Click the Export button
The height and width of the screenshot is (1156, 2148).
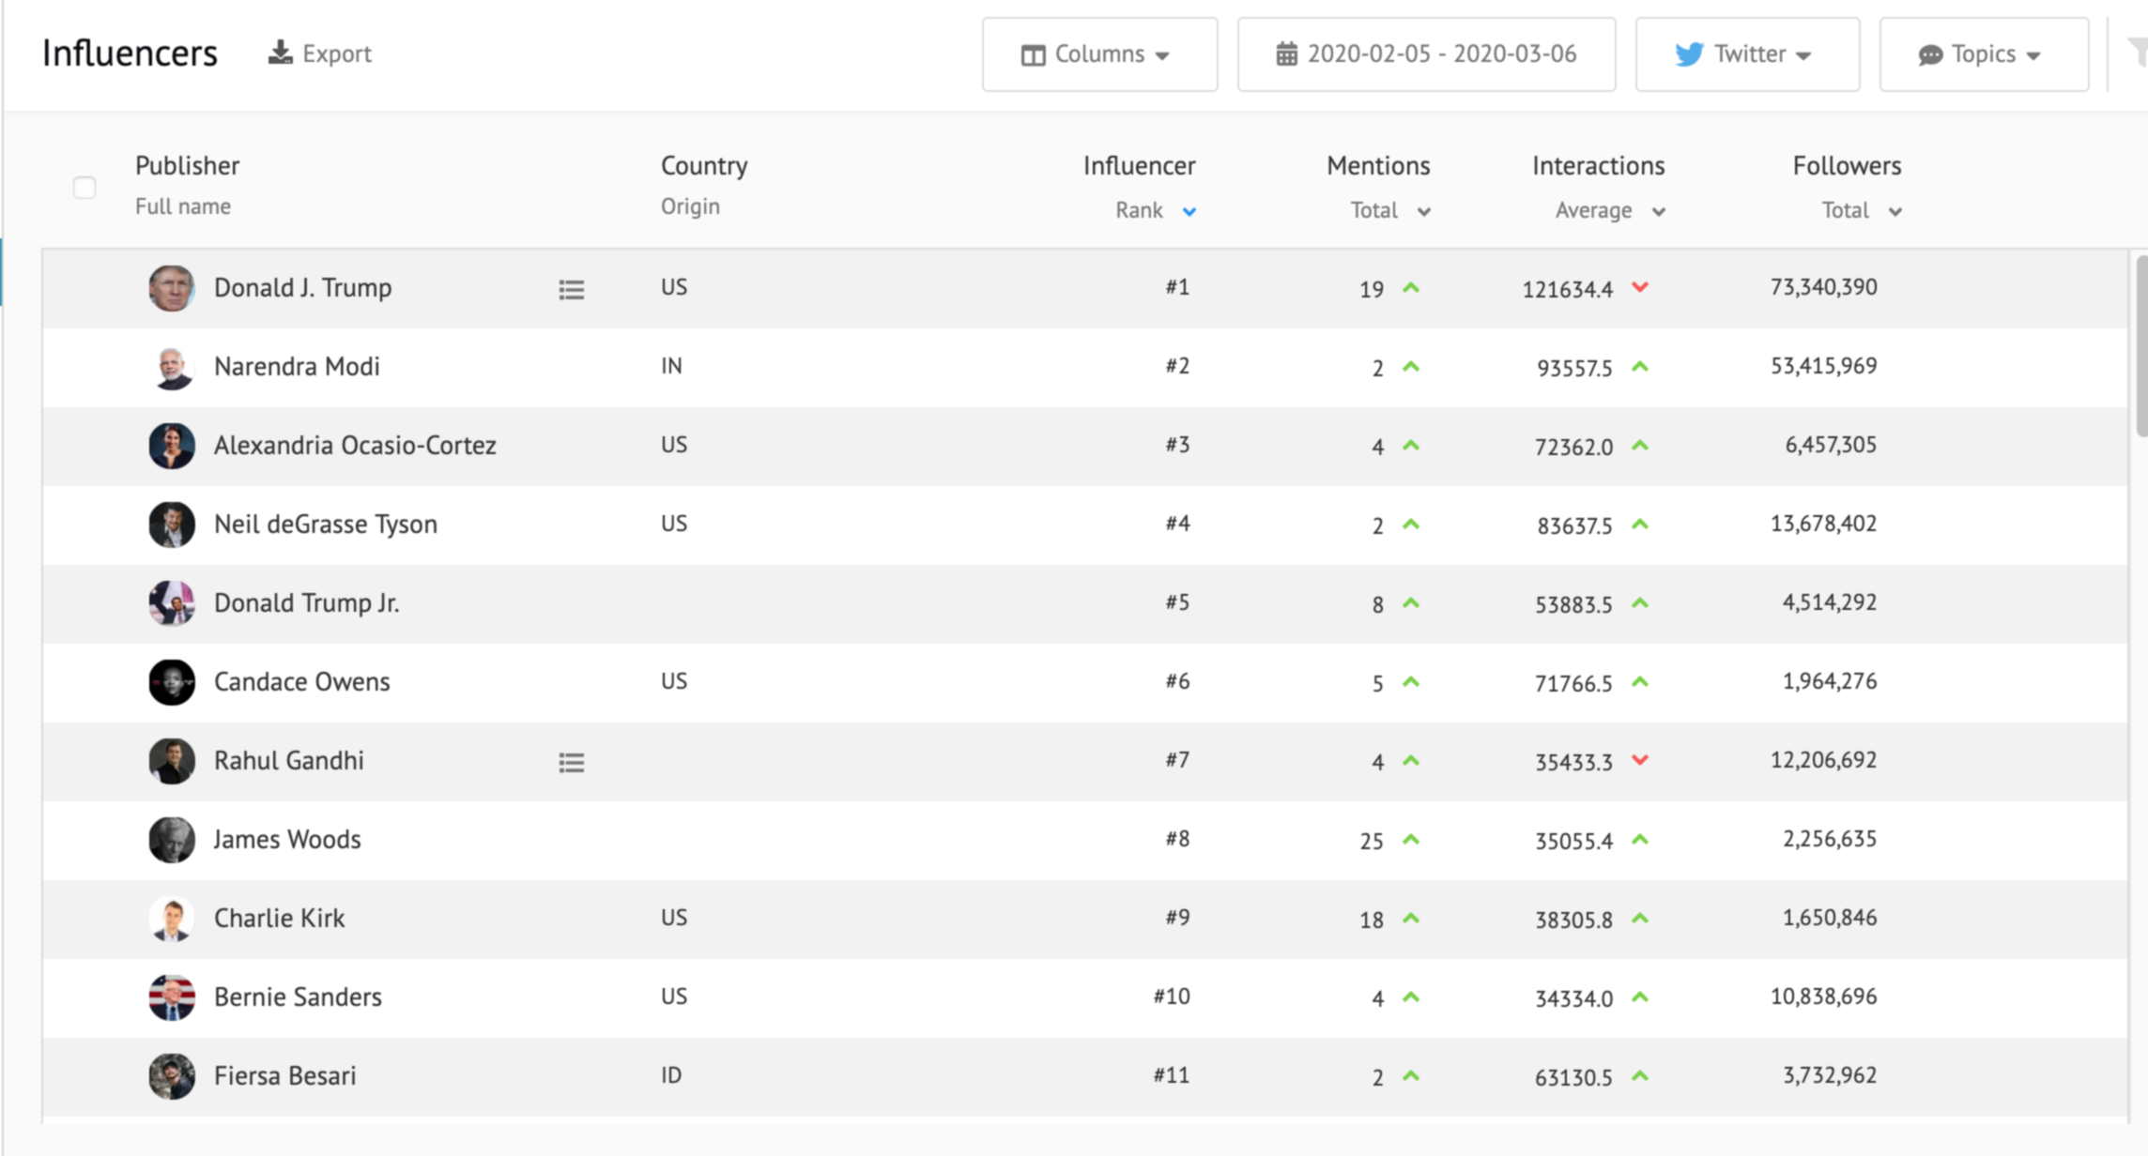(320, 53)
